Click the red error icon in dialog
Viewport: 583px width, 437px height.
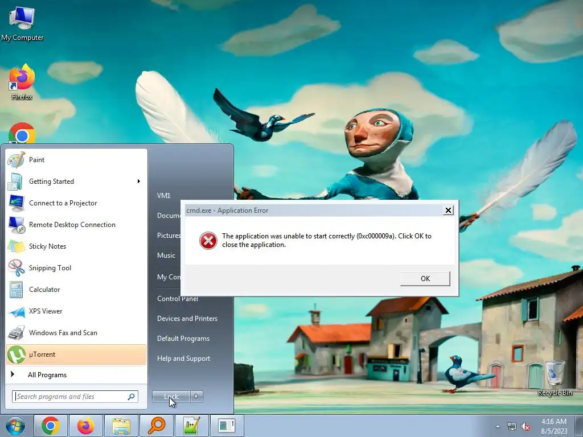(208, 241)
